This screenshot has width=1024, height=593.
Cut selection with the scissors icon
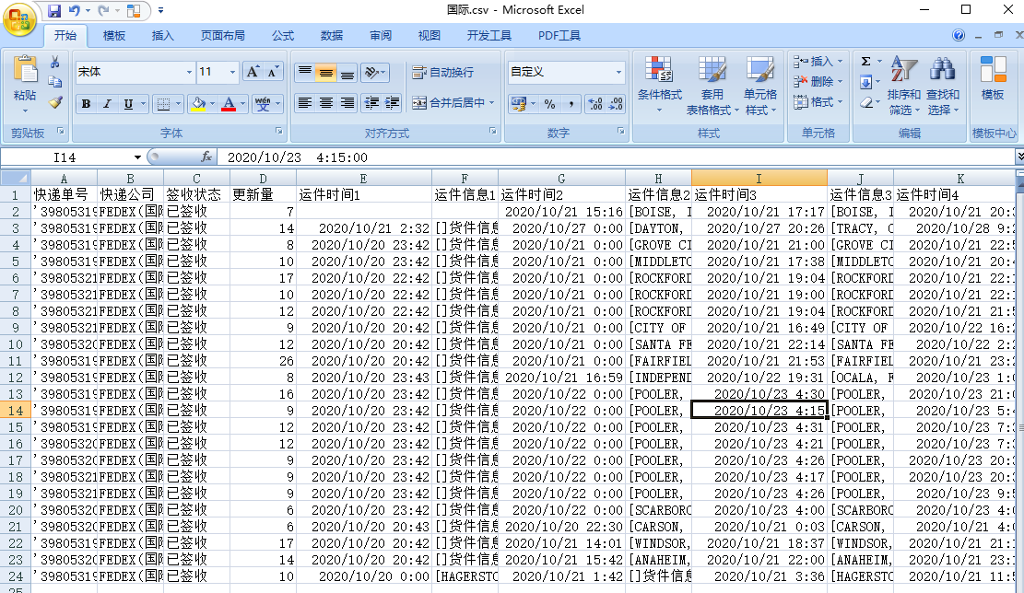pos(55,62)
